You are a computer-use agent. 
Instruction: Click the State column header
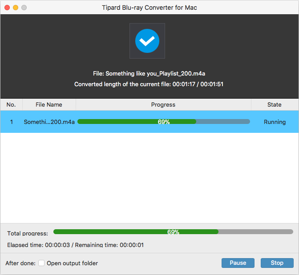[275, 104]
